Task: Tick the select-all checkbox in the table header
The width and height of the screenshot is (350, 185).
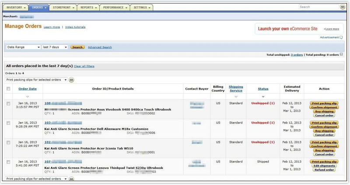Action: tap(8, 89)
